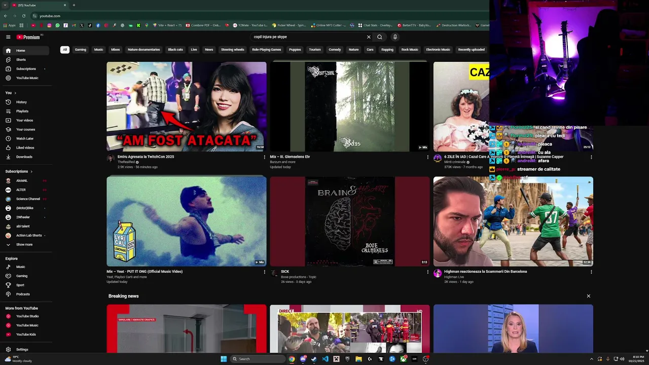
Task: Open Highman Live channel name
Action: click(x=454, y=277)
